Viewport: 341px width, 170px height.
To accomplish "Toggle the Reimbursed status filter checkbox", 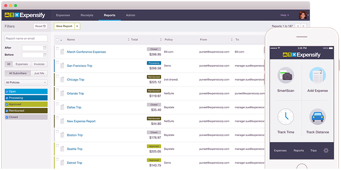I will [x=7, y=111].
